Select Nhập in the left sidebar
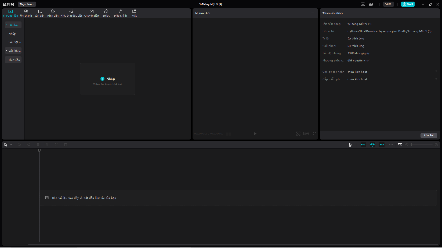The width and height of the screenshot is (442, 248). tap(12, 34)
